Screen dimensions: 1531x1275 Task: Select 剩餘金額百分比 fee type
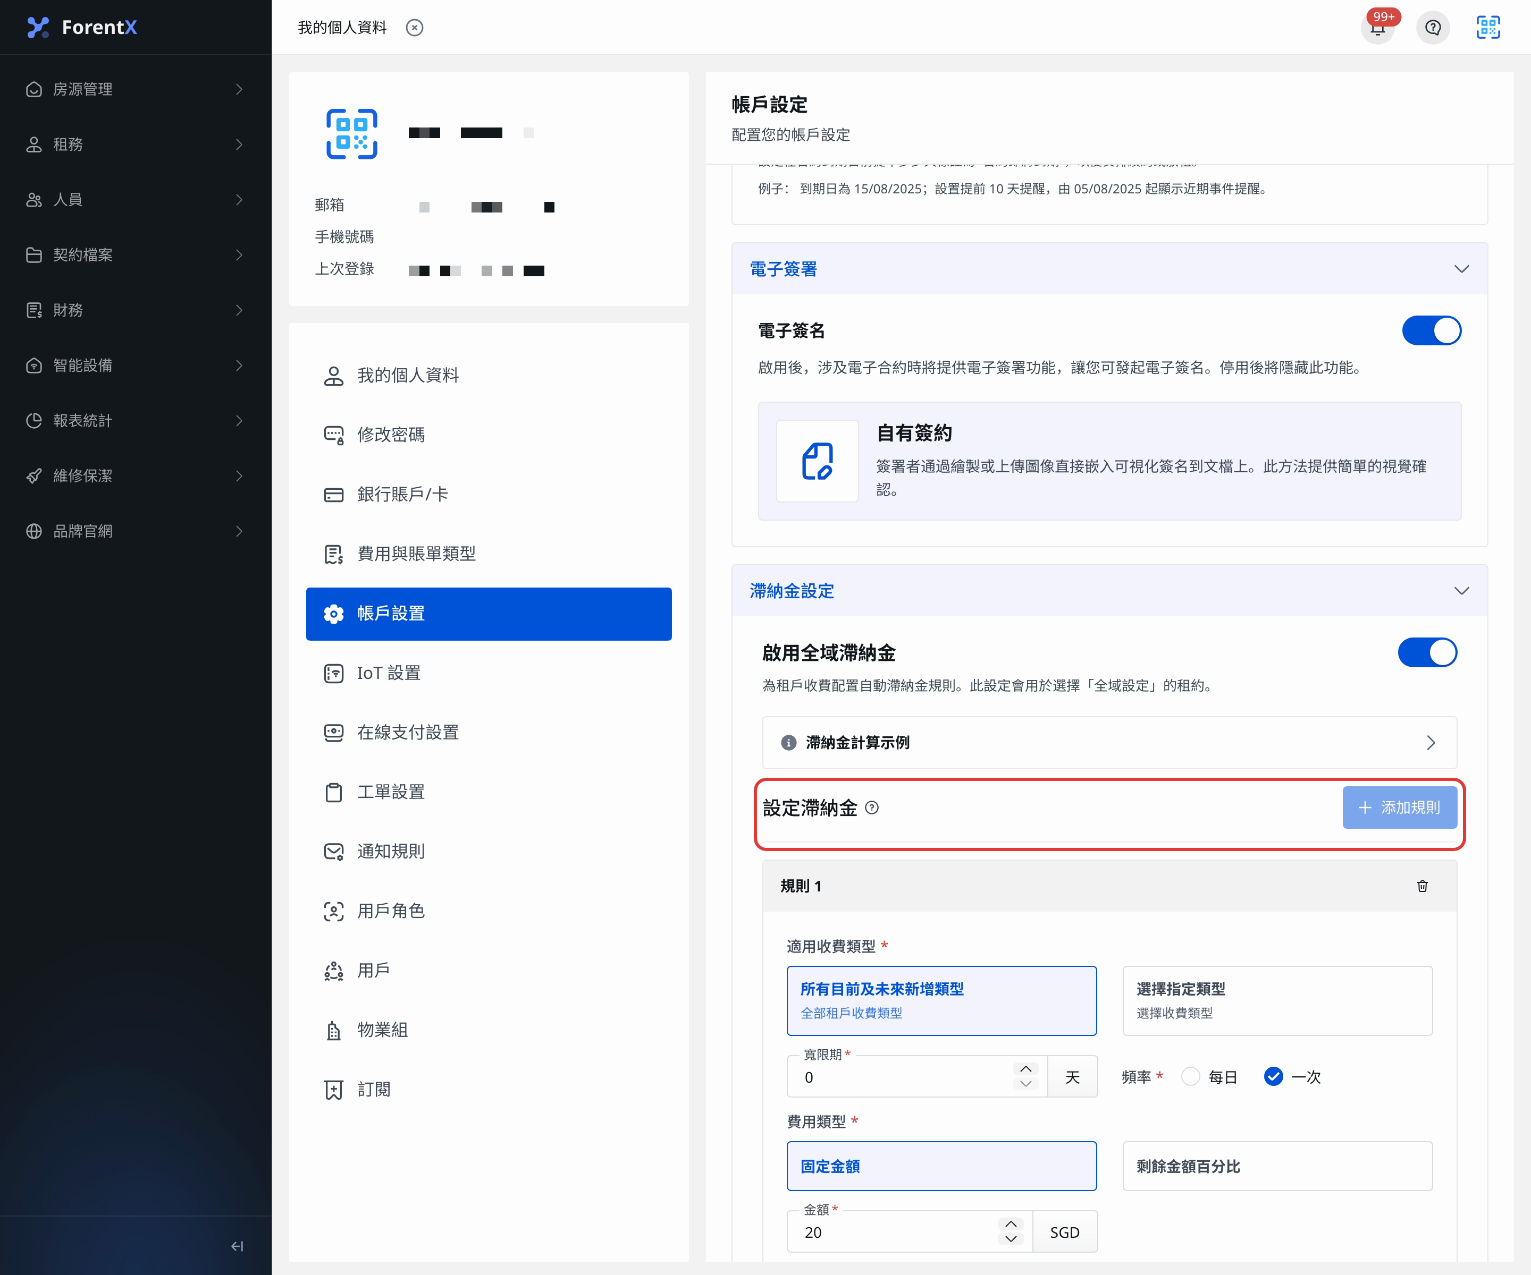tap(1277, 1166)
